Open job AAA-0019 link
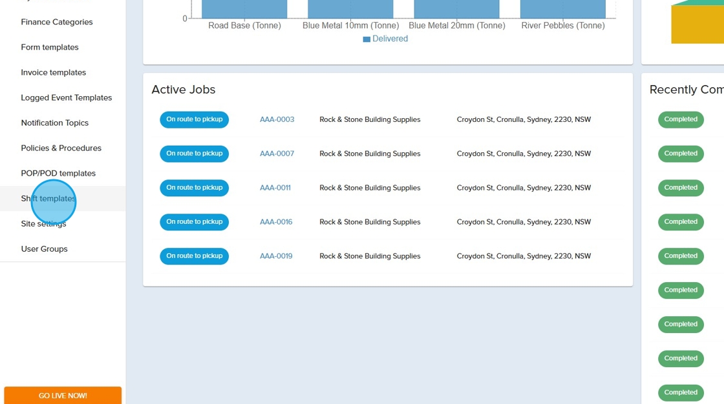Viewport: 724px width, 404px height. 276,256
